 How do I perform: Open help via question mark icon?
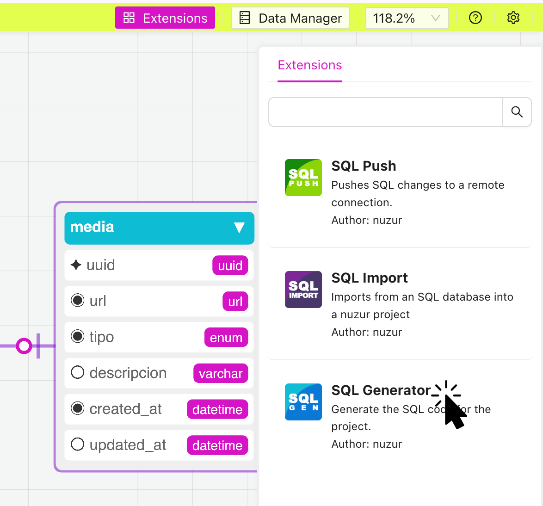pos(475,18)
